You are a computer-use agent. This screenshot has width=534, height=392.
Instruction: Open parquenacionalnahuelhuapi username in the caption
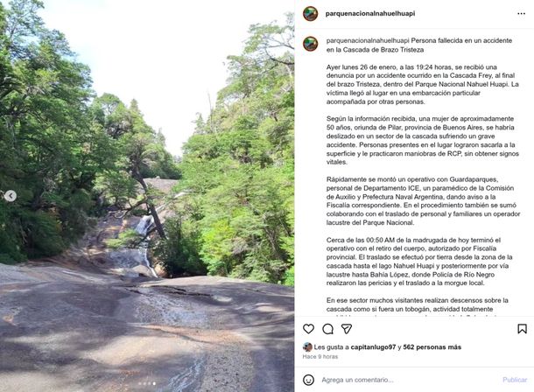(x=368, y=40)
